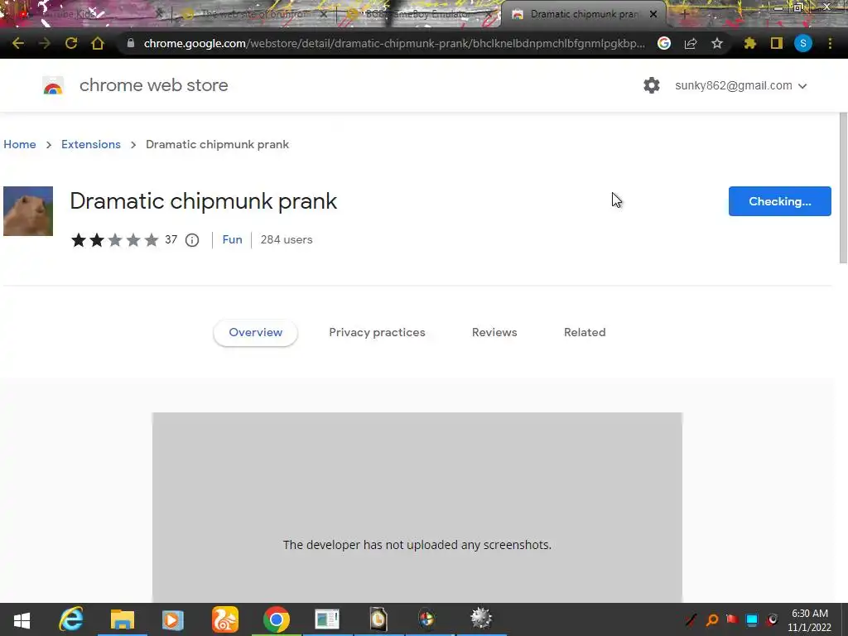Viewport: 848px width, 636px height.
Task: Open the colorful round taskbar icon
Action: pos(426,619)
